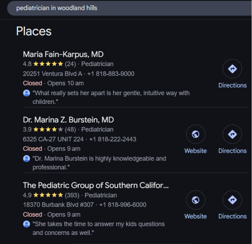
Task: Click reviewer avatar beside Pediatric Group review
Action: pyautogui.click(x=26, y=224)
